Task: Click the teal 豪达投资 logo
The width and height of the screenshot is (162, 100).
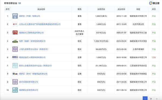Action: [15, 90]
